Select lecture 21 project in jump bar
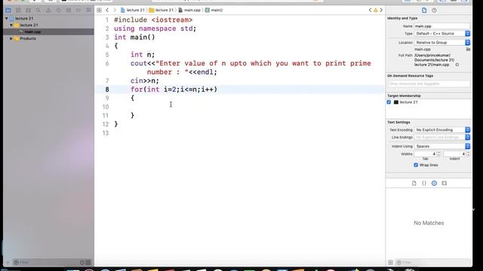 pos(133,10)
